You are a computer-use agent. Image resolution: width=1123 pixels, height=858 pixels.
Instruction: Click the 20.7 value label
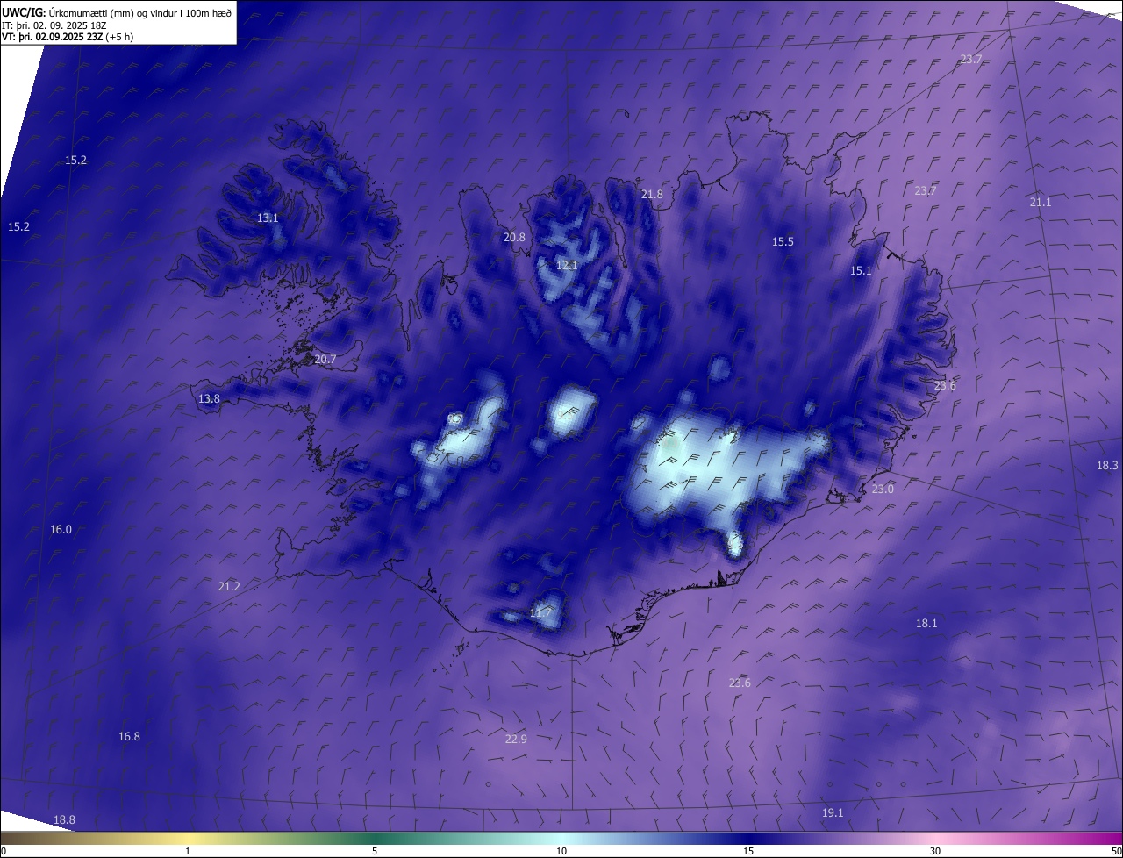325,359
